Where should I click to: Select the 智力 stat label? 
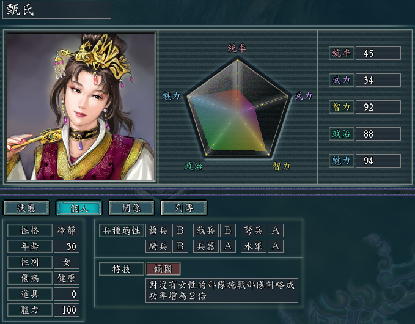point(342,107)
